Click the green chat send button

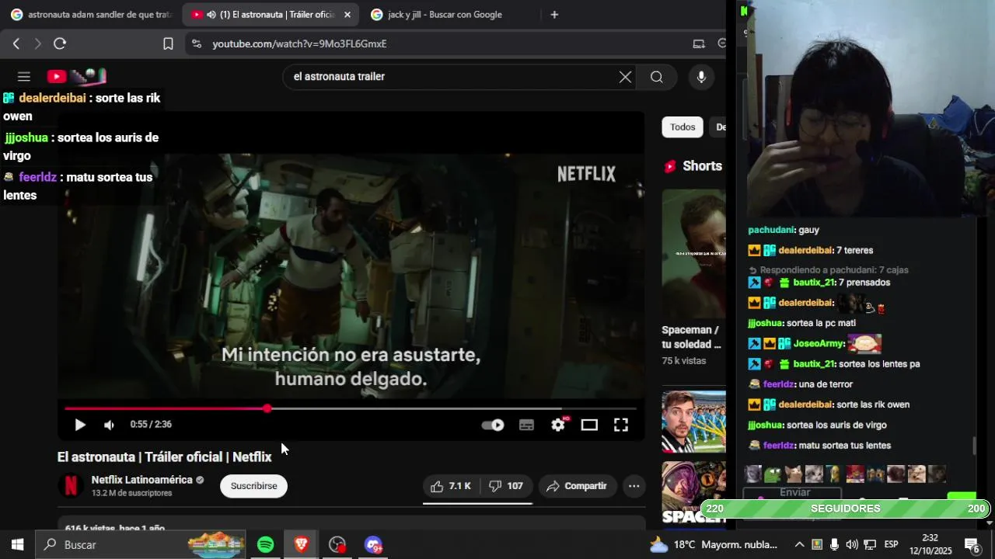tap(962, 496)
